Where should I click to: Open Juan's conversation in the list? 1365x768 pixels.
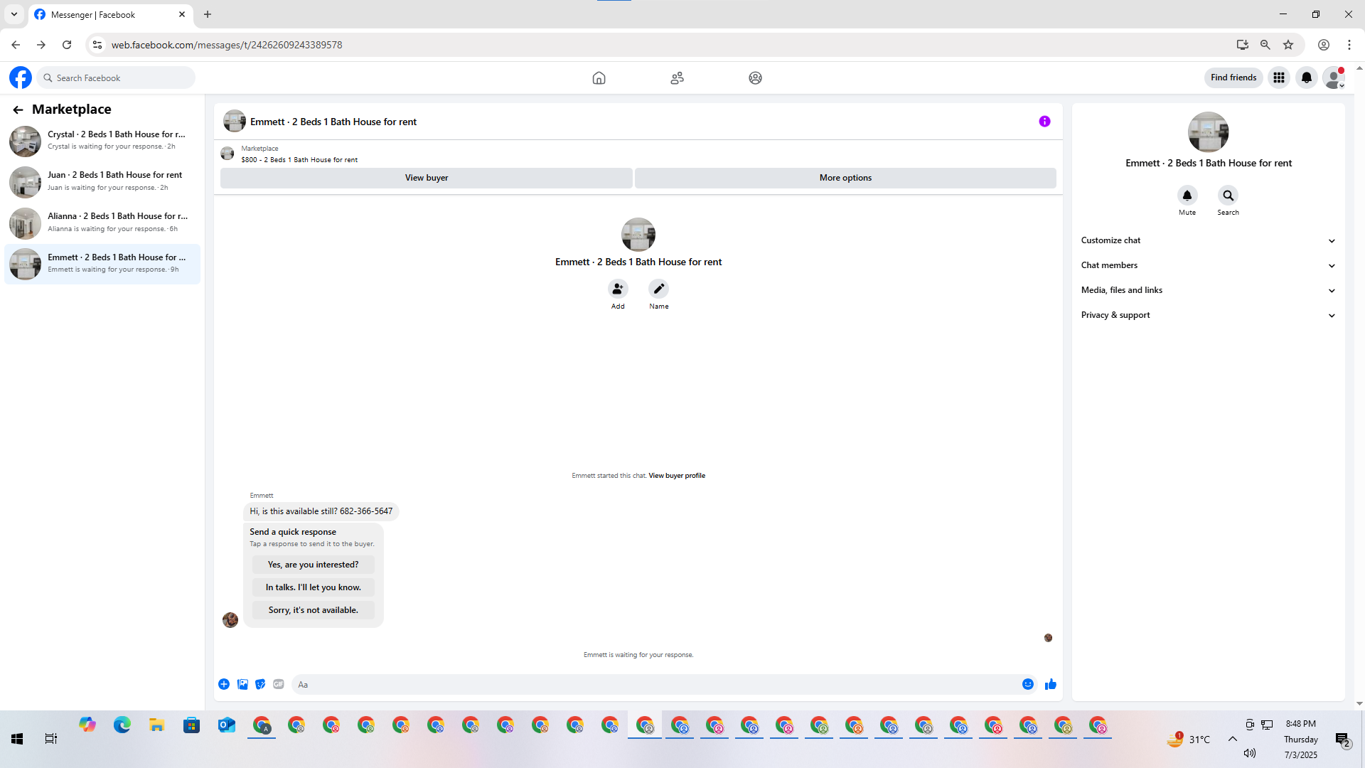102,181
